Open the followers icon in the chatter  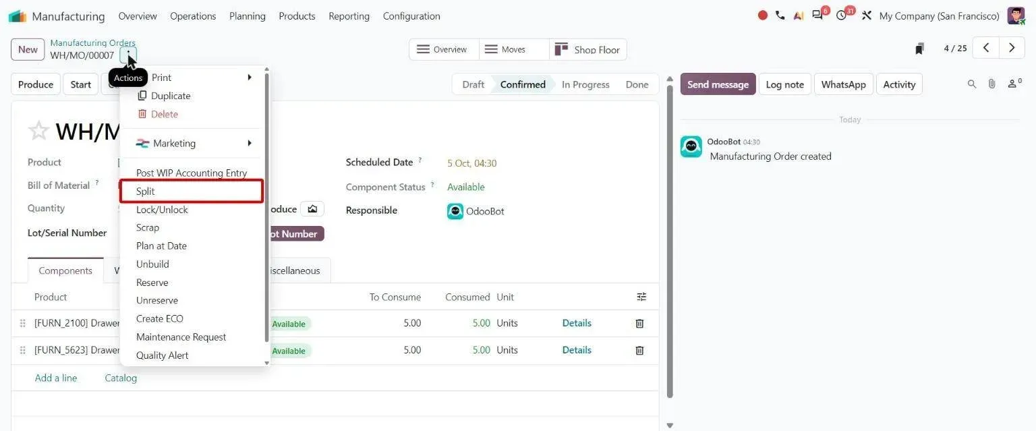[x=1014, y=84]
